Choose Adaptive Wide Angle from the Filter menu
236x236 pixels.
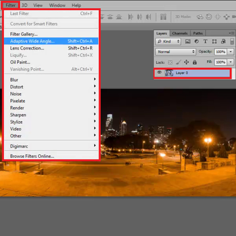[51, 41]
